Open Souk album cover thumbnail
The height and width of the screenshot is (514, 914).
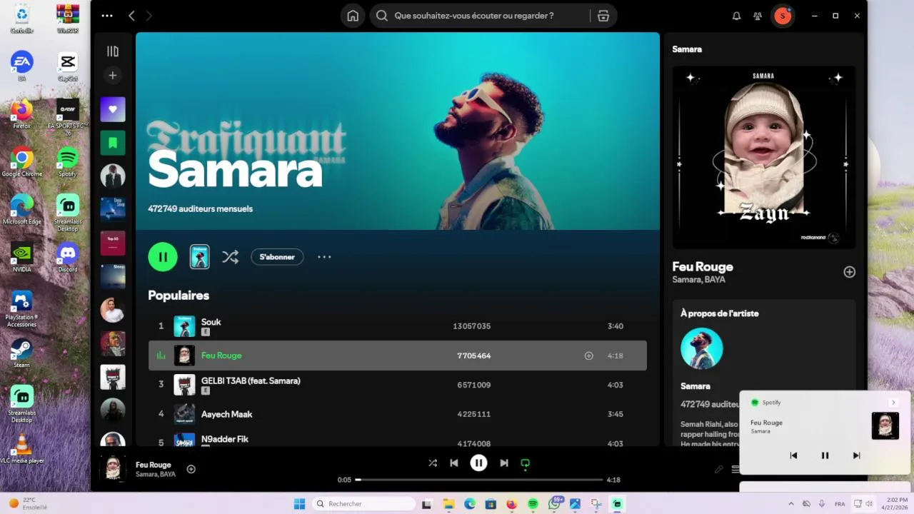tap(185, 326)
